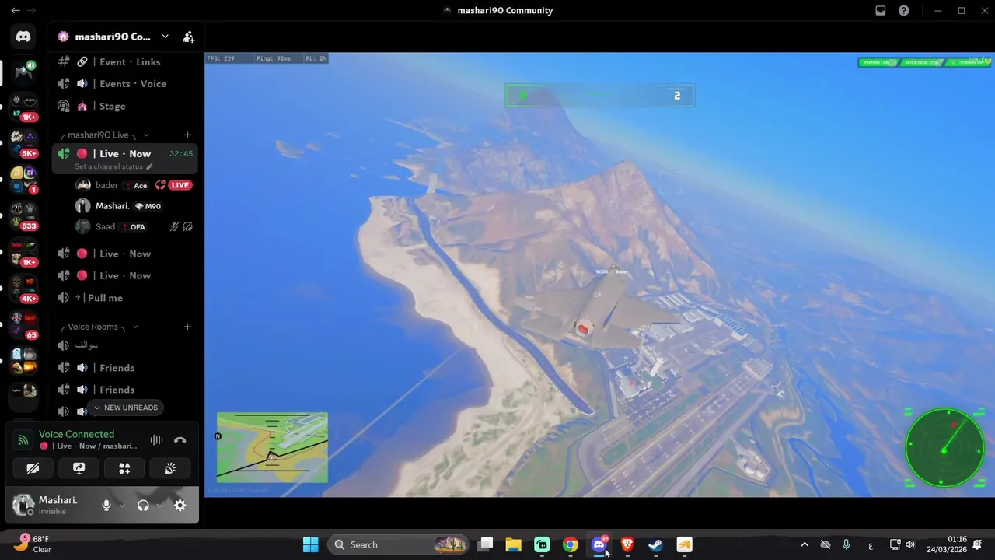Open the Discord help icon
The width and height of the screenshot is (995, 560).
[x=904, y=11]
